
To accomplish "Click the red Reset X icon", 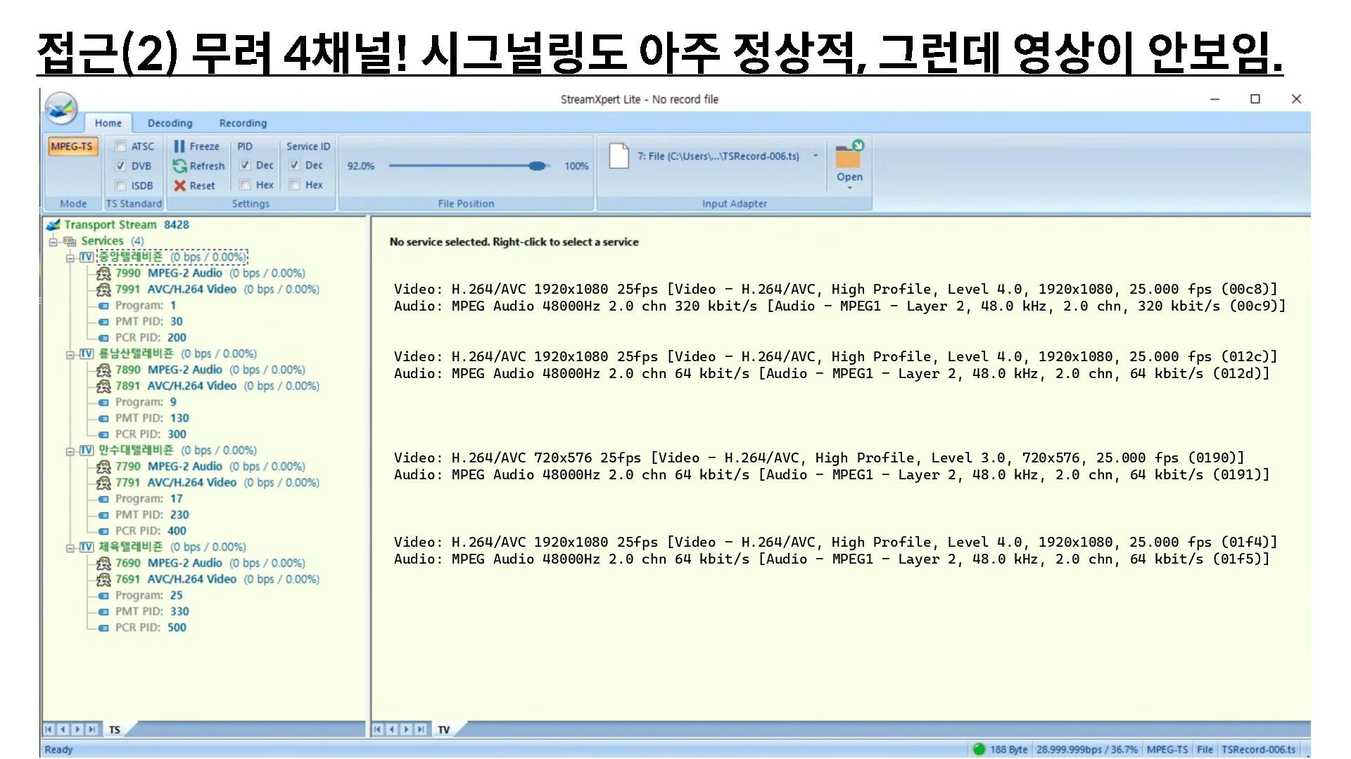I will pos(179,186).
